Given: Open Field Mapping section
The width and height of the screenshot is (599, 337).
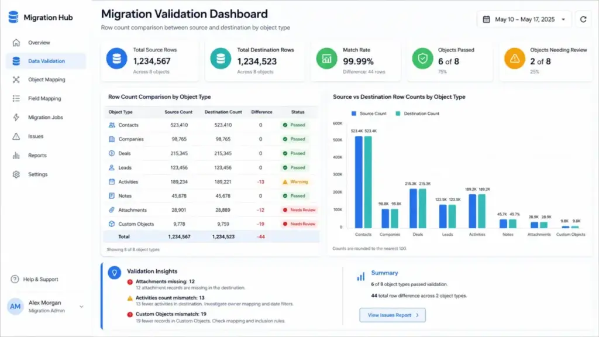Looking at the screenshot, I should click(x=44, y=98).
